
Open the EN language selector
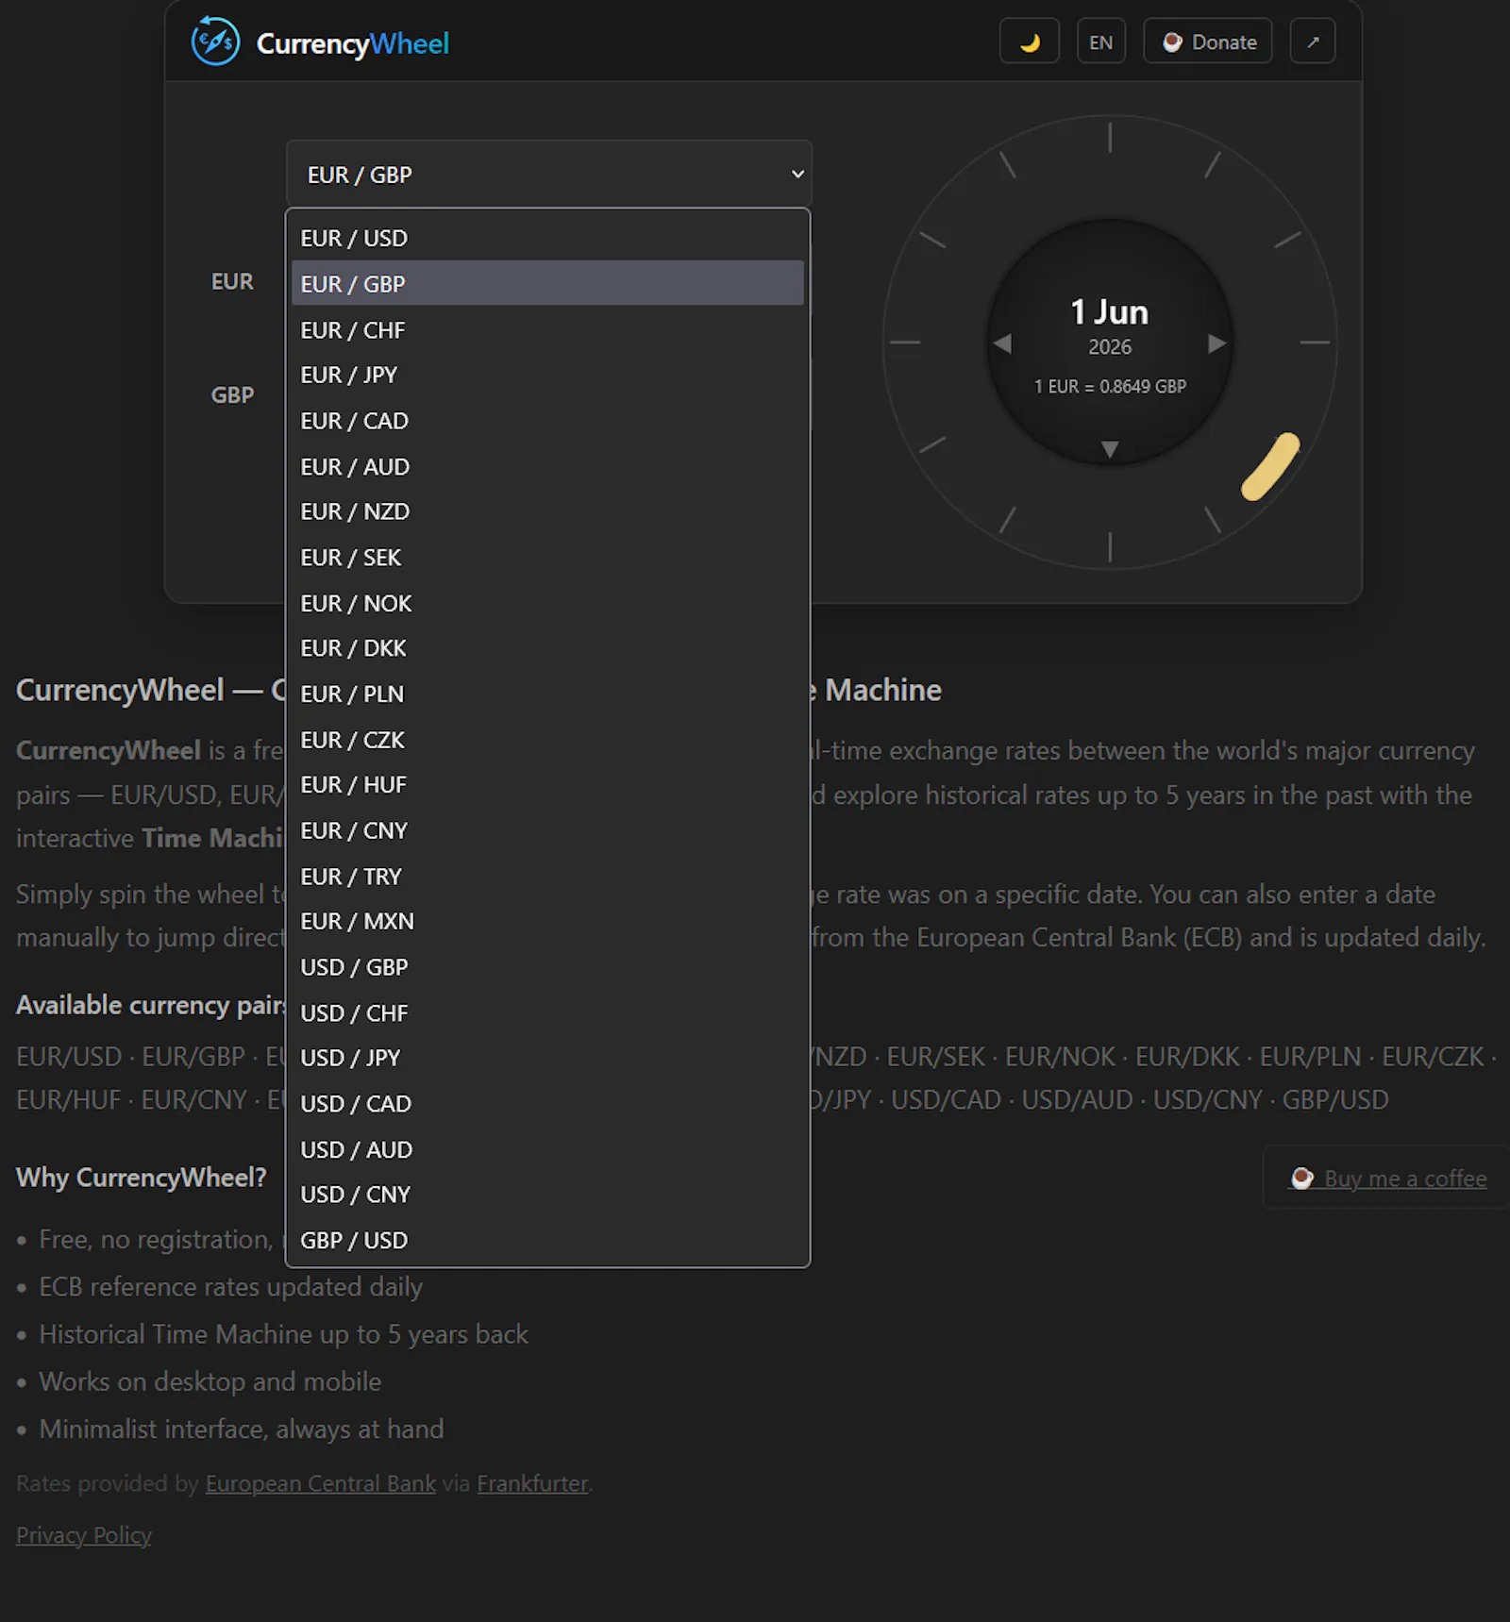click(1100, 42)
